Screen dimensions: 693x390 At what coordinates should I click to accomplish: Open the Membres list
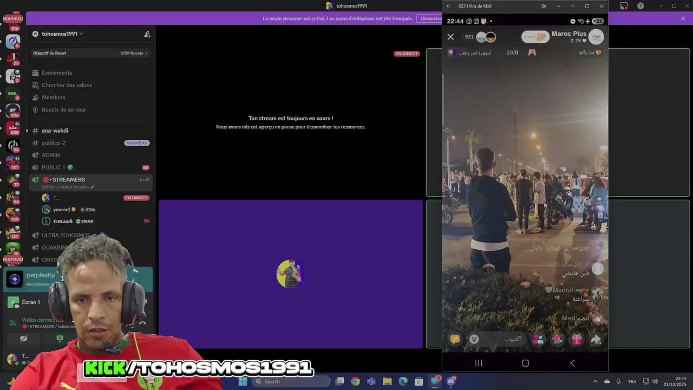coord(54,97)
